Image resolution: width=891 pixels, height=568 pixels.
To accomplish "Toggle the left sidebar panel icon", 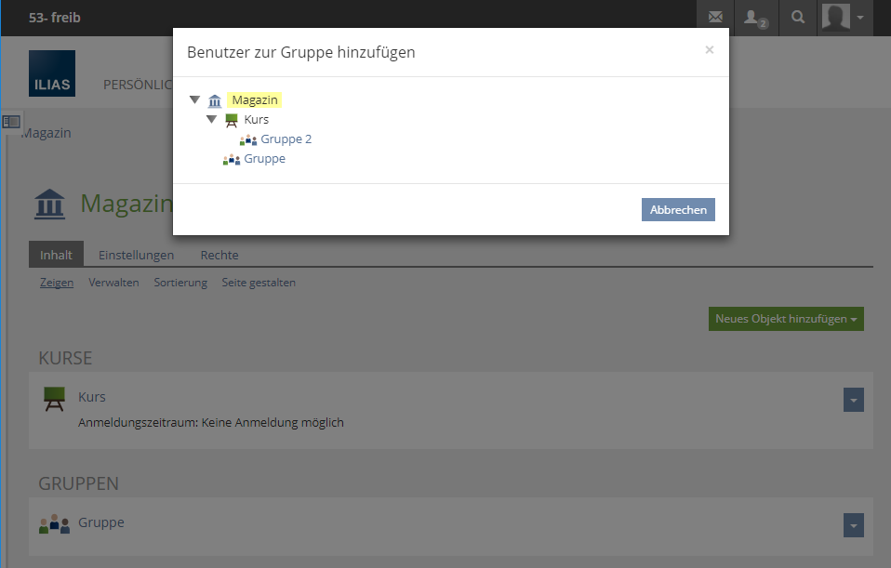I will coord(11,122).
